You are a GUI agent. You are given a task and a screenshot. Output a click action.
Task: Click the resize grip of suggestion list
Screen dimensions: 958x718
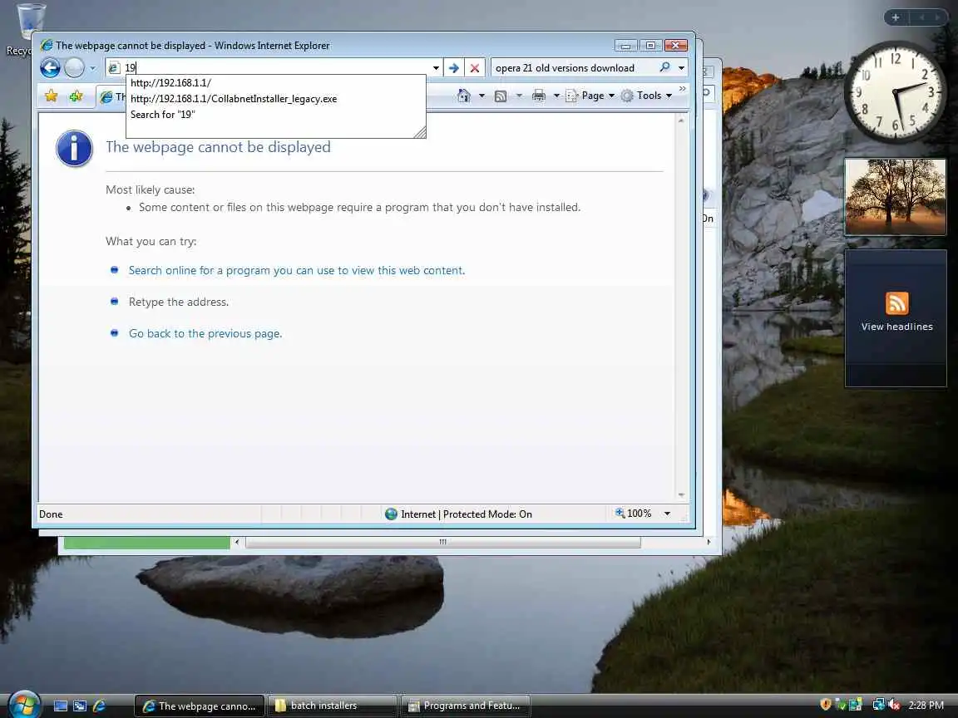coord(420,132)
